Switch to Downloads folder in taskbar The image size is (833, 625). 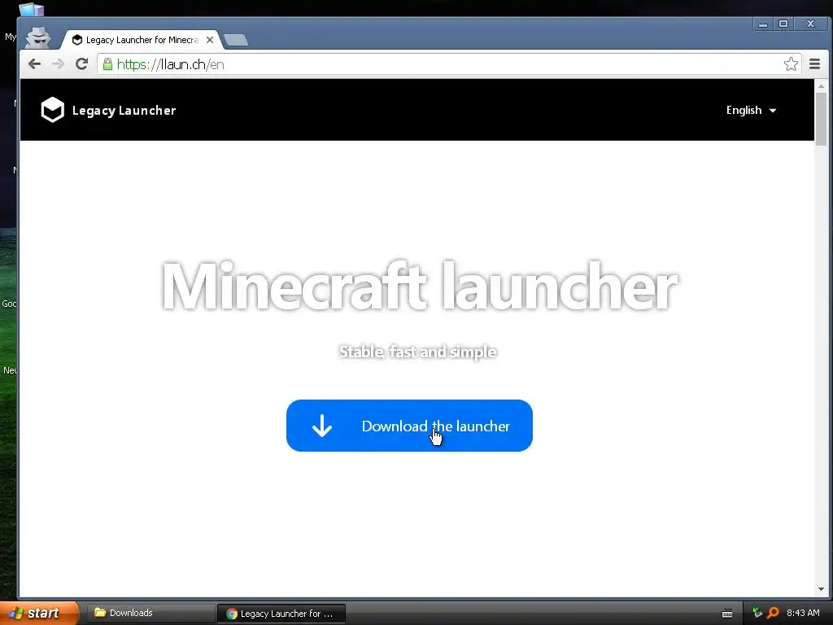[150, 613]
